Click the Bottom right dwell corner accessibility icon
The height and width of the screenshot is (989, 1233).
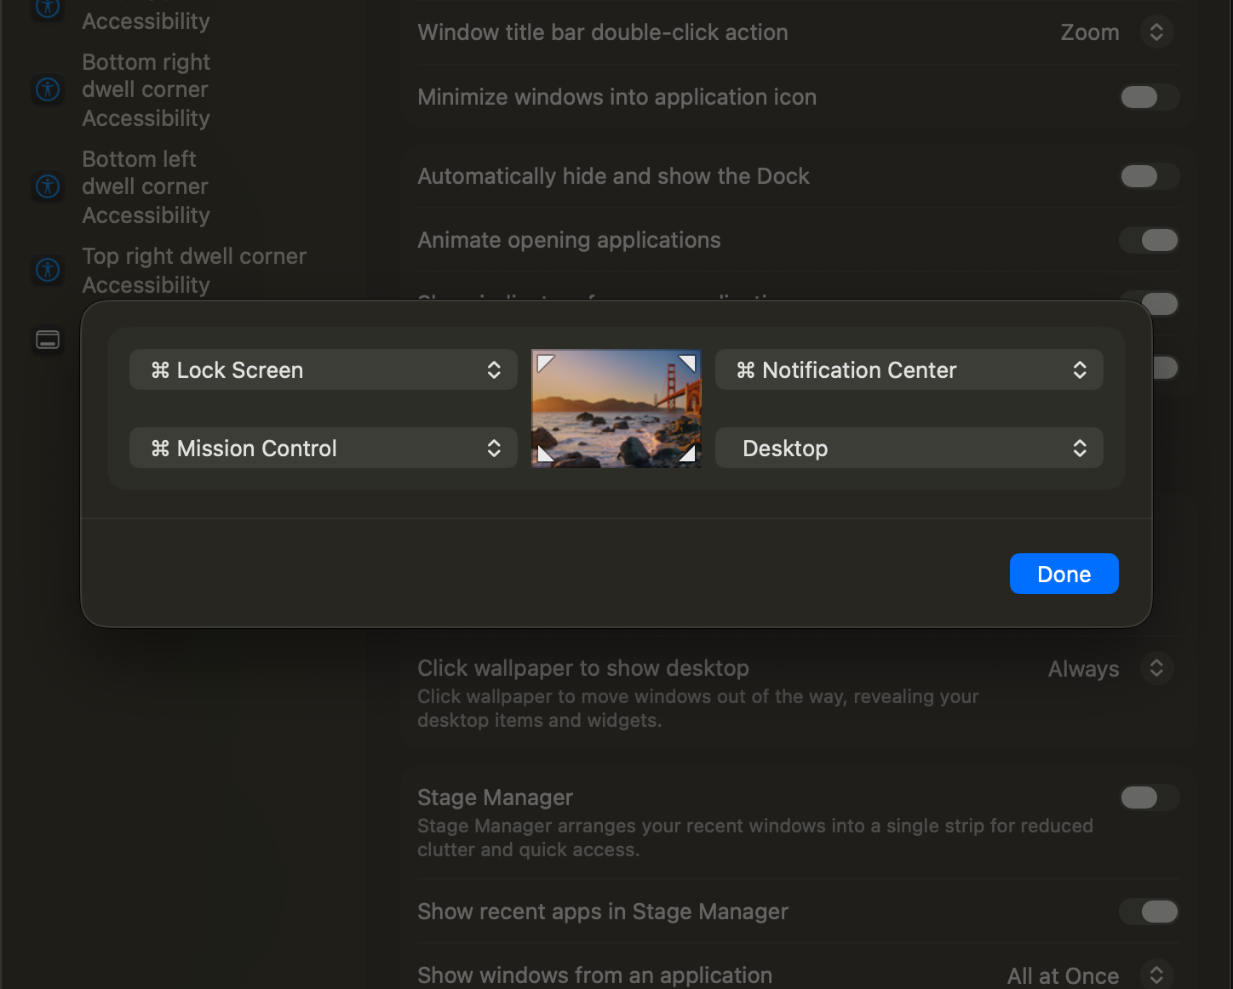point(48,89)
